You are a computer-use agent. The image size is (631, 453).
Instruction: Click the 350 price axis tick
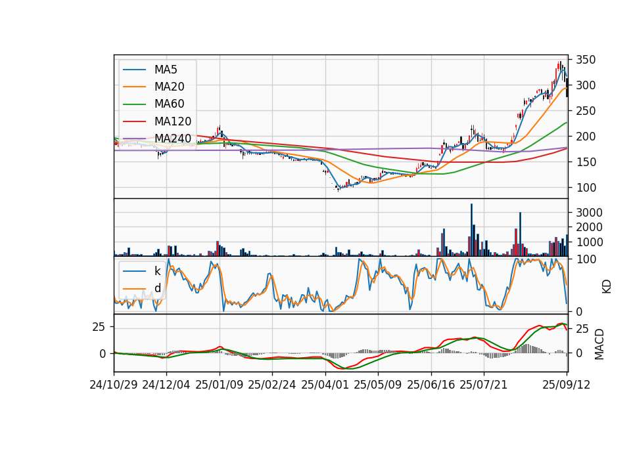tap(586, 60)
